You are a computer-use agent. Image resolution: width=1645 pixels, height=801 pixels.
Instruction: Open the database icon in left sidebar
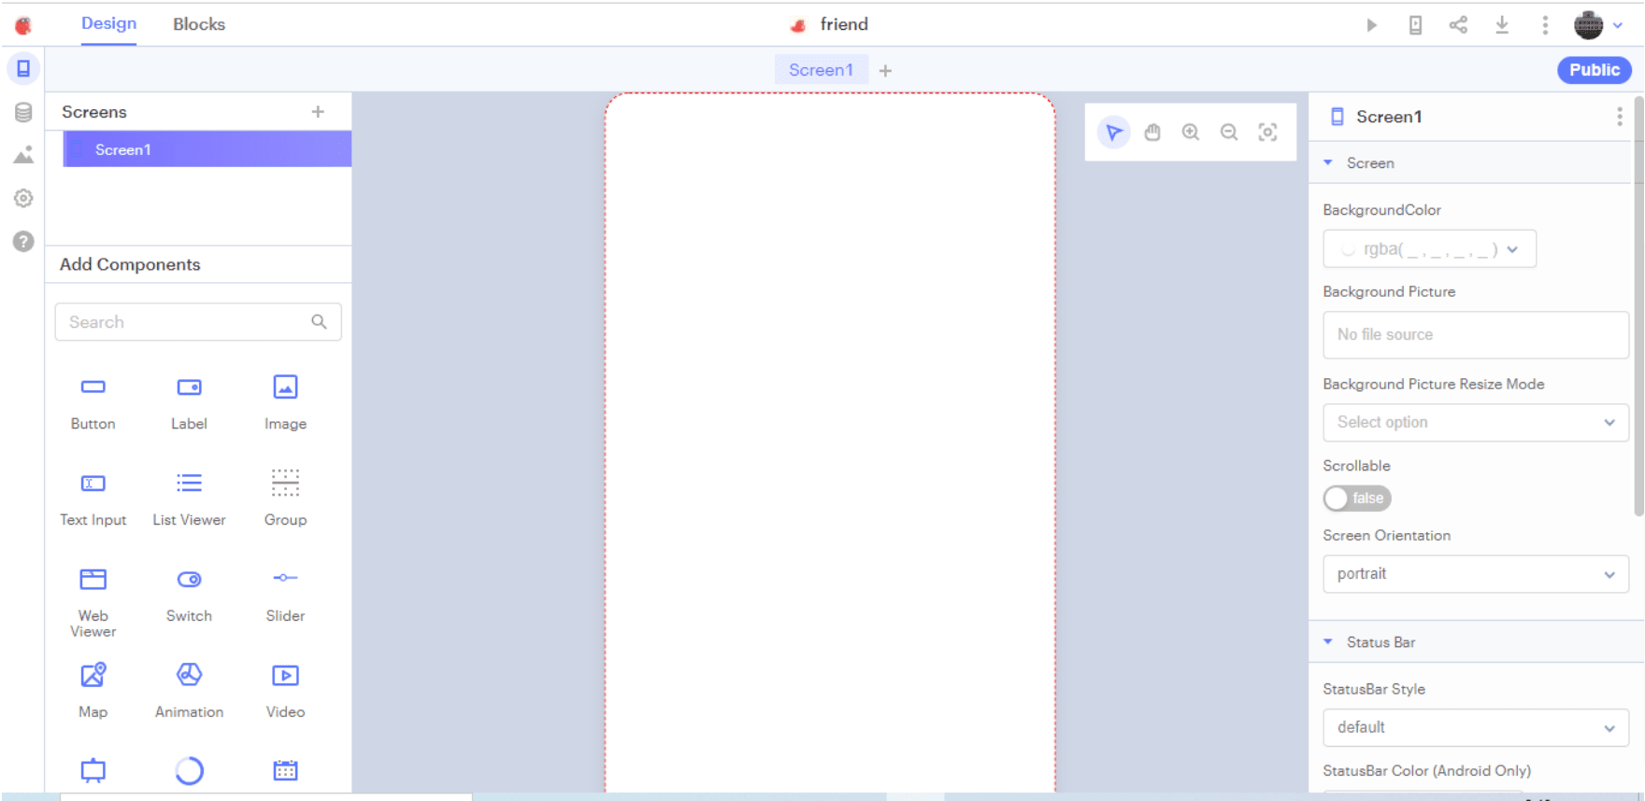pos(23,112)
